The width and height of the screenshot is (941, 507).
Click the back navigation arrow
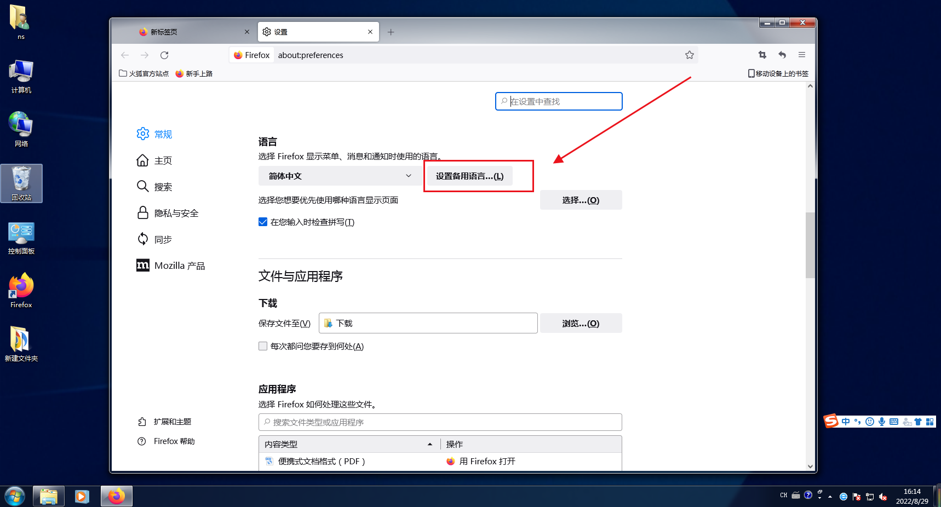click(125, 55)
